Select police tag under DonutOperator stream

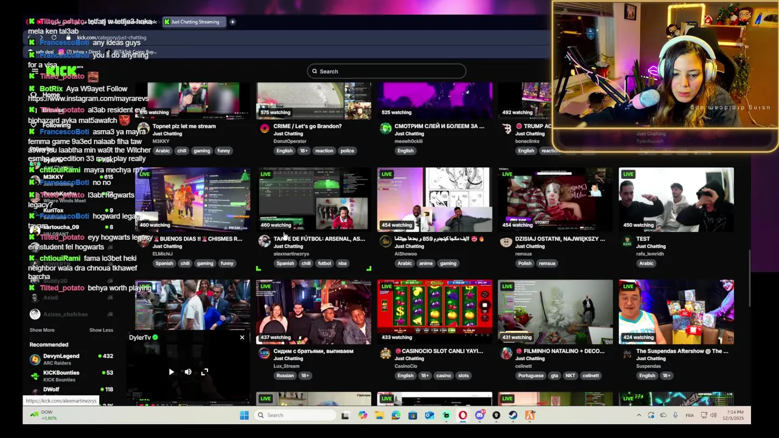[x=347, y=151]
